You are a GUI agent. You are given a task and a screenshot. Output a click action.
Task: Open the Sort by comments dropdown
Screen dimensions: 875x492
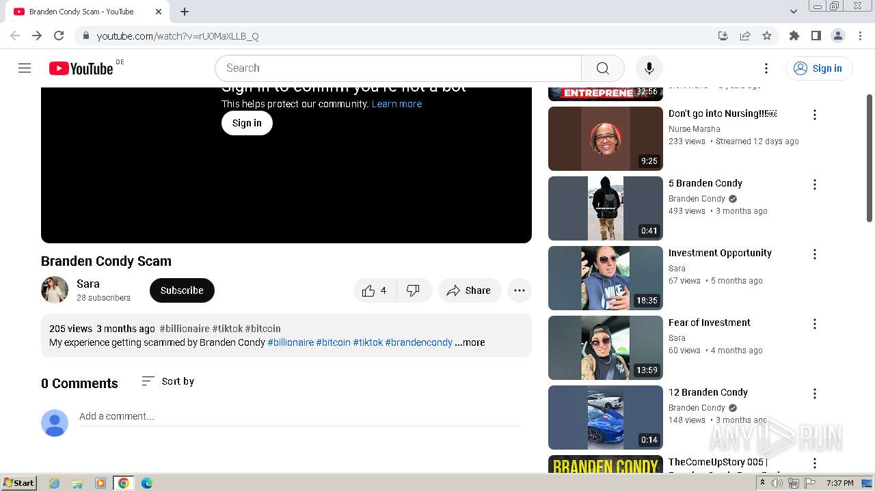(167, 381)
